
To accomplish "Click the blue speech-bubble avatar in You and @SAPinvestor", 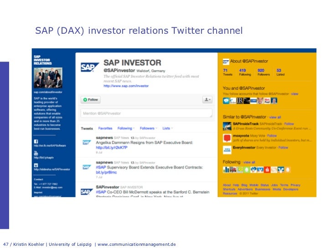I will point(226,101).
